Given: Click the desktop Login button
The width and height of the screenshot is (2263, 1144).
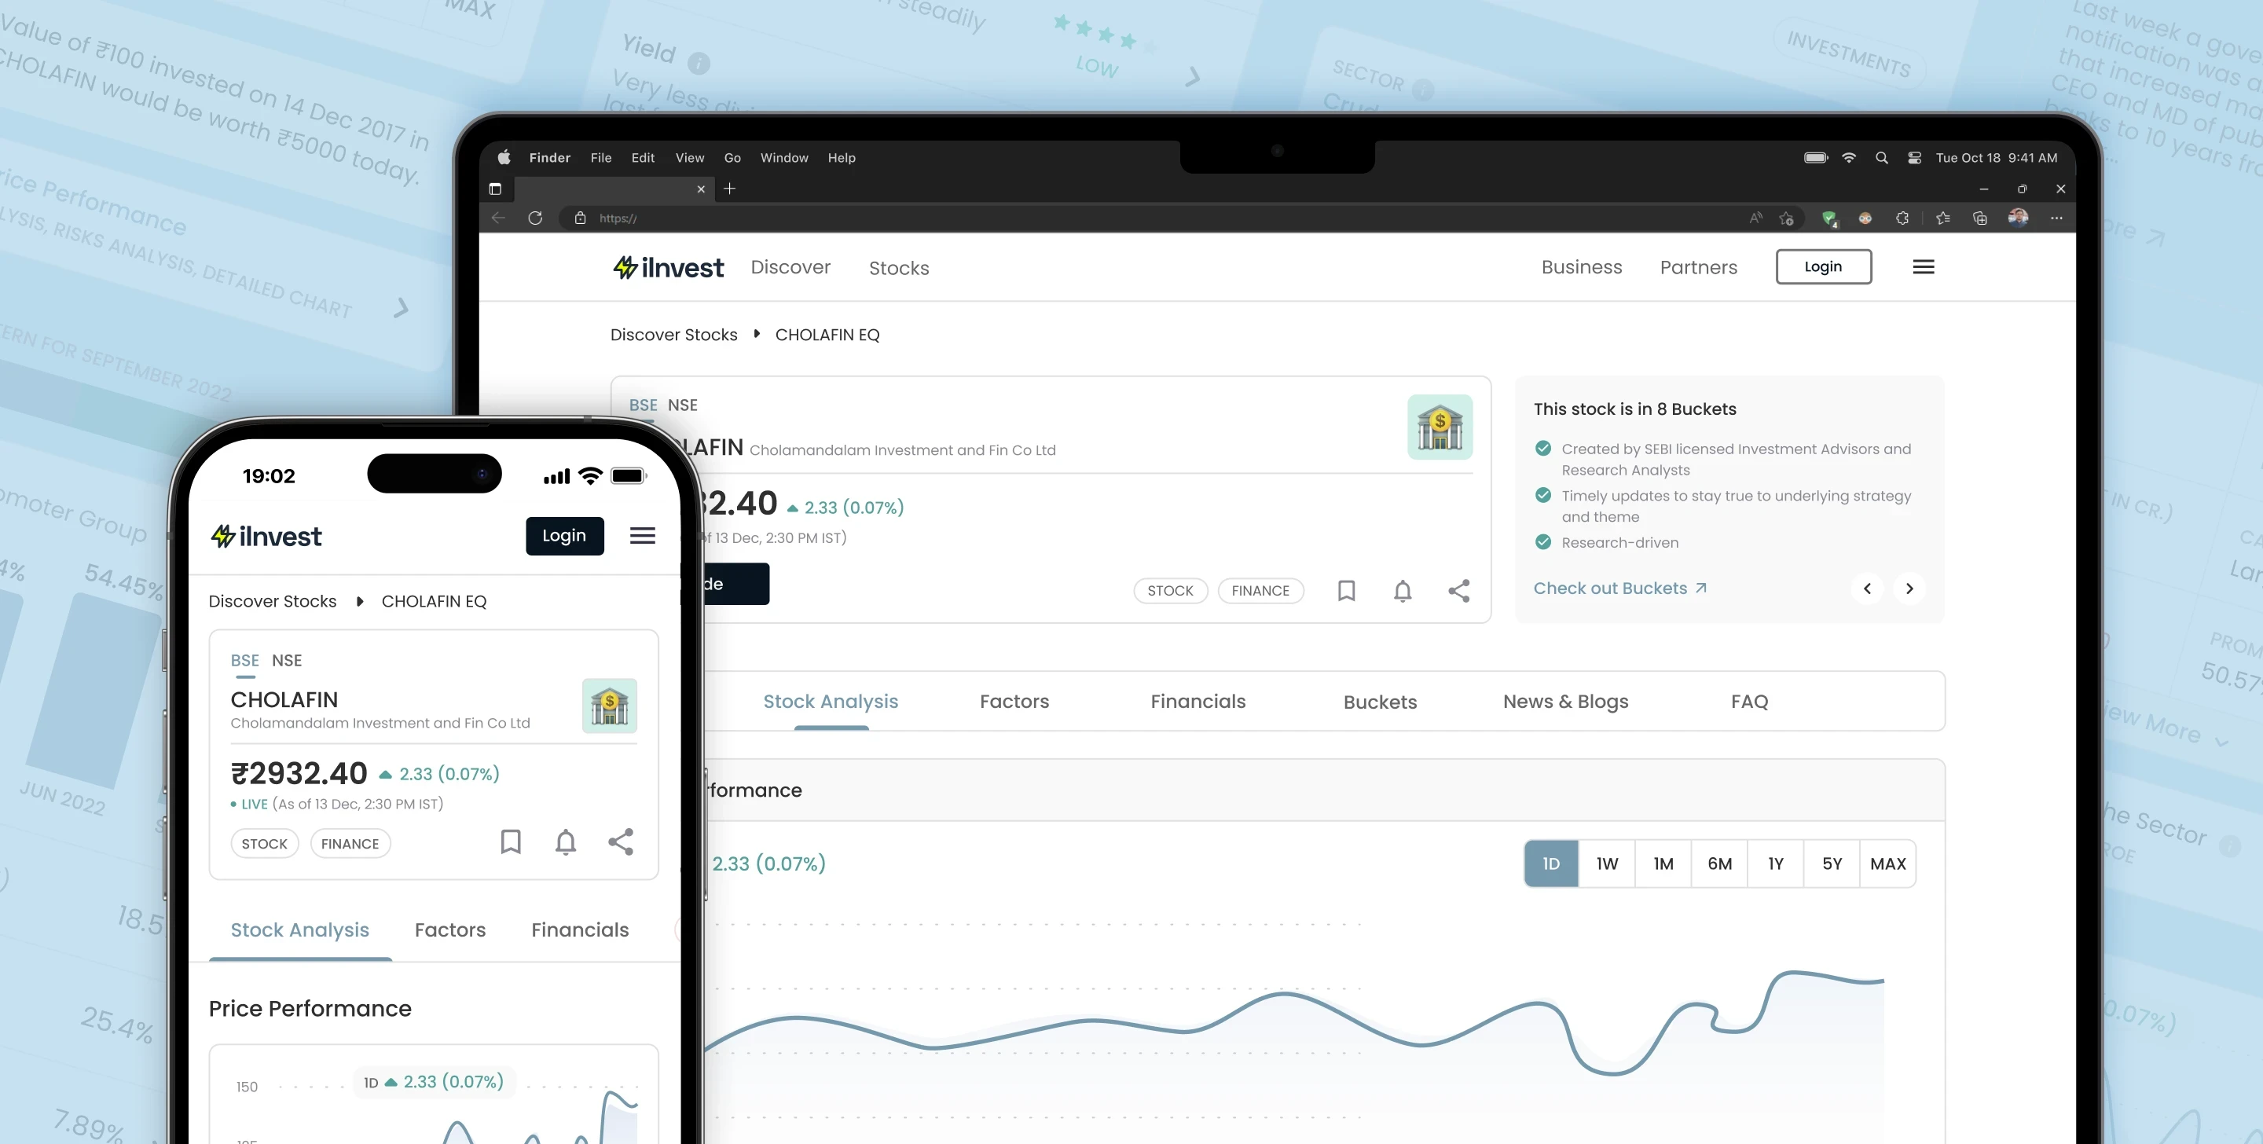Looking at the screenshot, I should (1823, 267).
